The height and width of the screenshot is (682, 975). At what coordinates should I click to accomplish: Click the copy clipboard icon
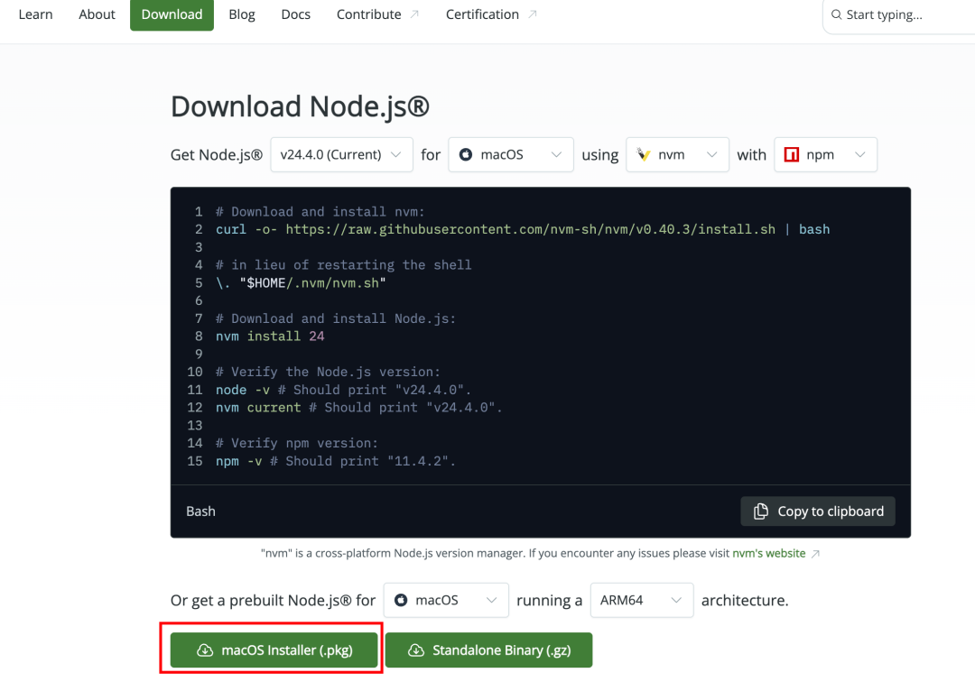(x=760, y=511)
